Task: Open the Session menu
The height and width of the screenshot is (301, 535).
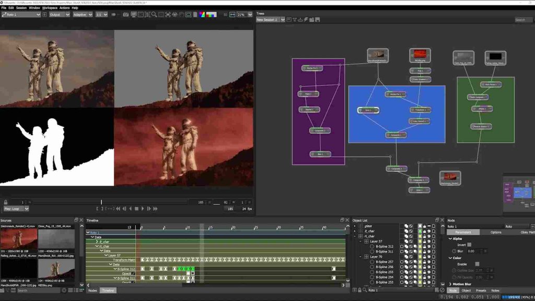Action: coord(21,8)
